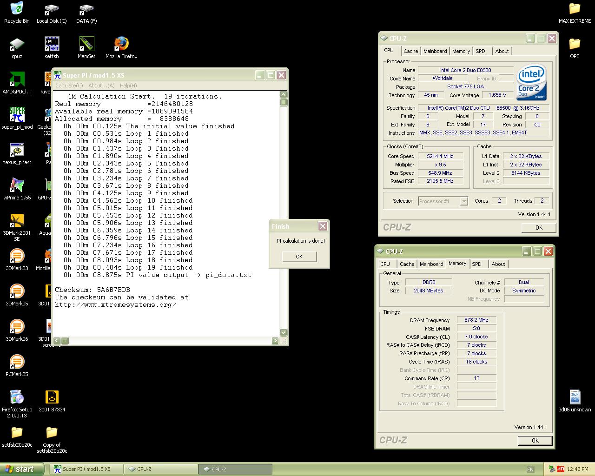
Task: Click the Loop 19 finished line
Action: 128,267
